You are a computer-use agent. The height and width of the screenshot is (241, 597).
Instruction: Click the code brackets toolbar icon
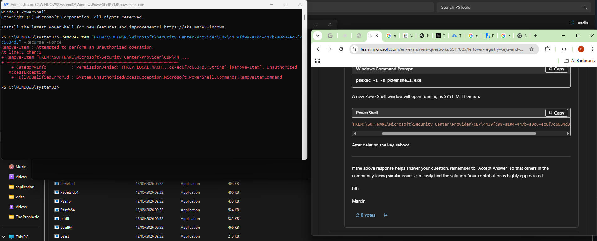pyautogui.click(x=564, y=49)
